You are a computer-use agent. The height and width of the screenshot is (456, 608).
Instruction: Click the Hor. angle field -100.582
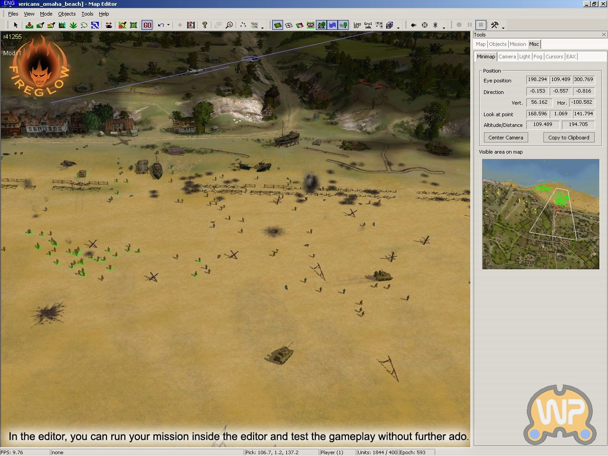pos(582,102)
